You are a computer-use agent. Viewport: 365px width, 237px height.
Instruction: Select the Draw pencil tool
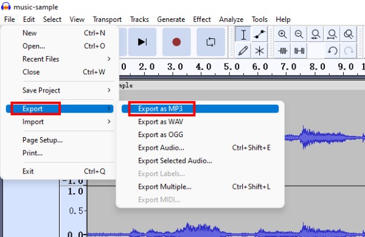pos(243,51)
